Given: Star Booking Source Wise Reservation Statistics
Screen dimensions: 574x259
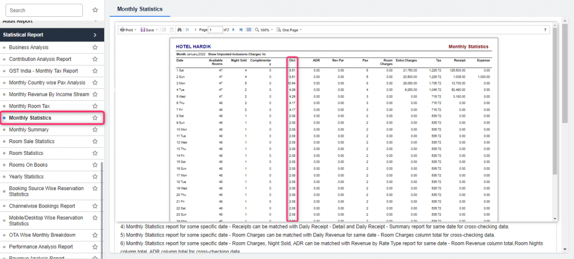Looking at the screenshot, I should 95,189.
